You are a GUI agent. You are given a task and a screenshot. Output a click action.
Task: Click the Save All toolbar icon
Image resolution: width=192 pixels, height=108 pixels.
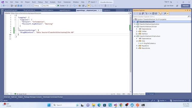21,6
